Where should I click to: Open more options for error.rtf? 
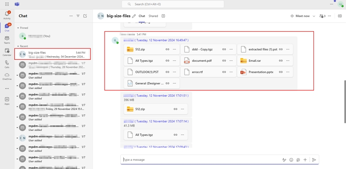pos(231,72)
